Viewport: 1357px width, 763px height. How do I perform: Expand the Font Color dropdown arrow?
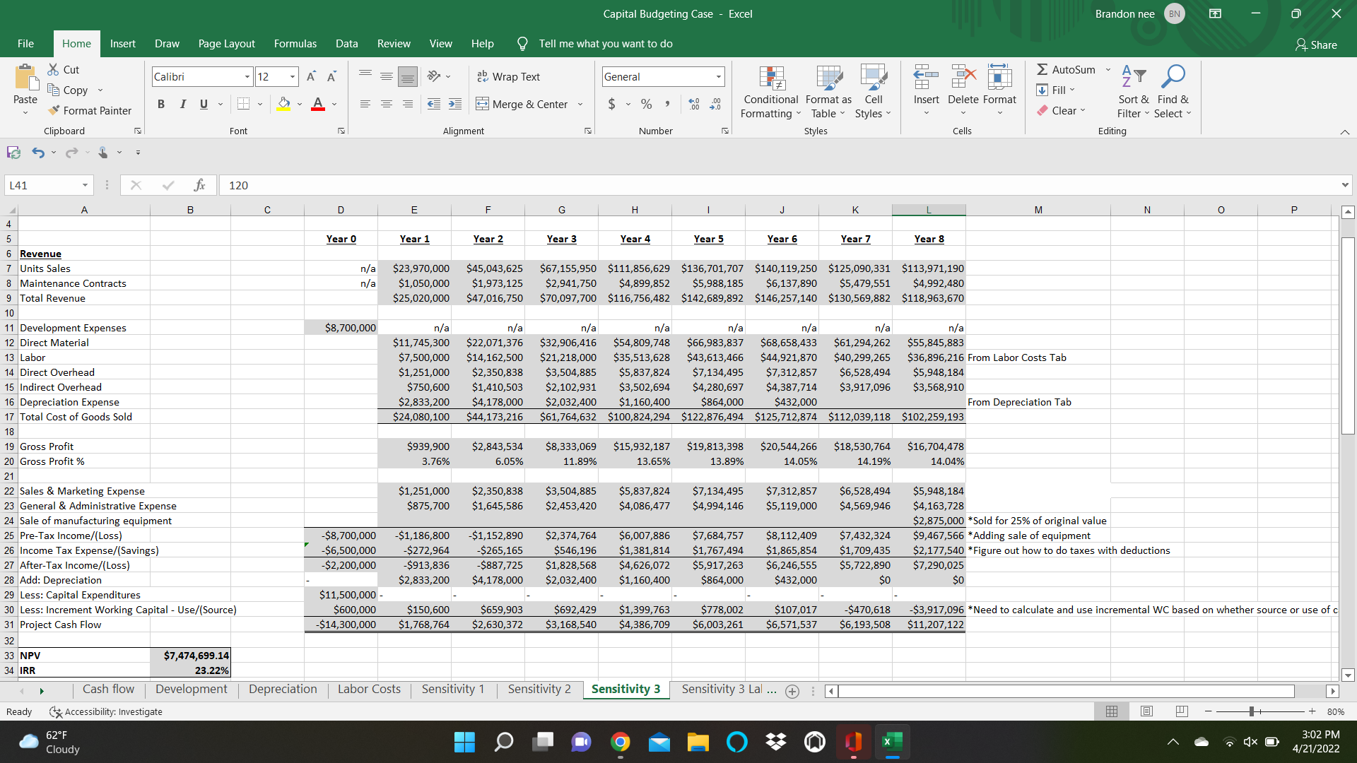(x=334, y=104)
